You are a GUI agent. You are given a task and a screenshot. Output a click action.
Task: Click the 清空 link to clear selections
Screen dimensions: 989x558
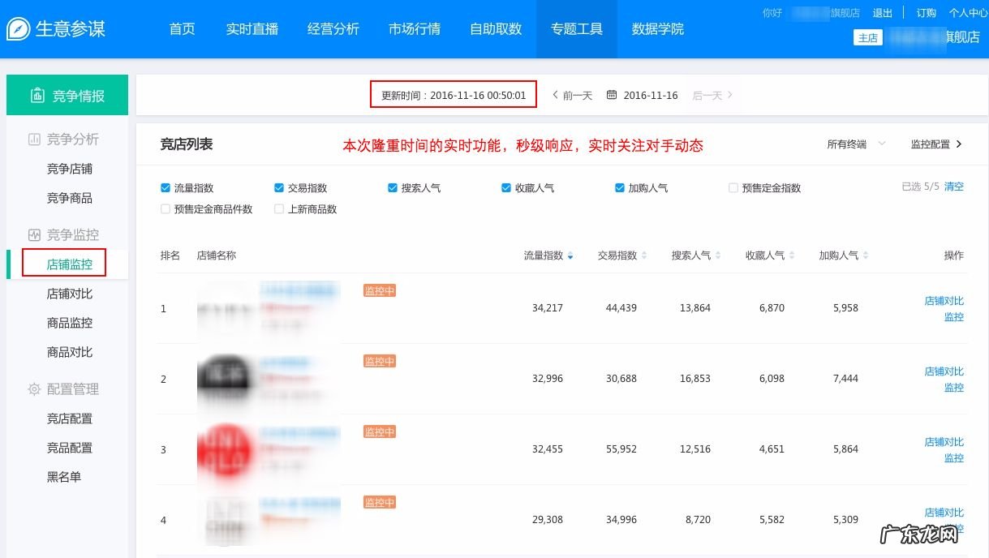[x=953, y=187]
